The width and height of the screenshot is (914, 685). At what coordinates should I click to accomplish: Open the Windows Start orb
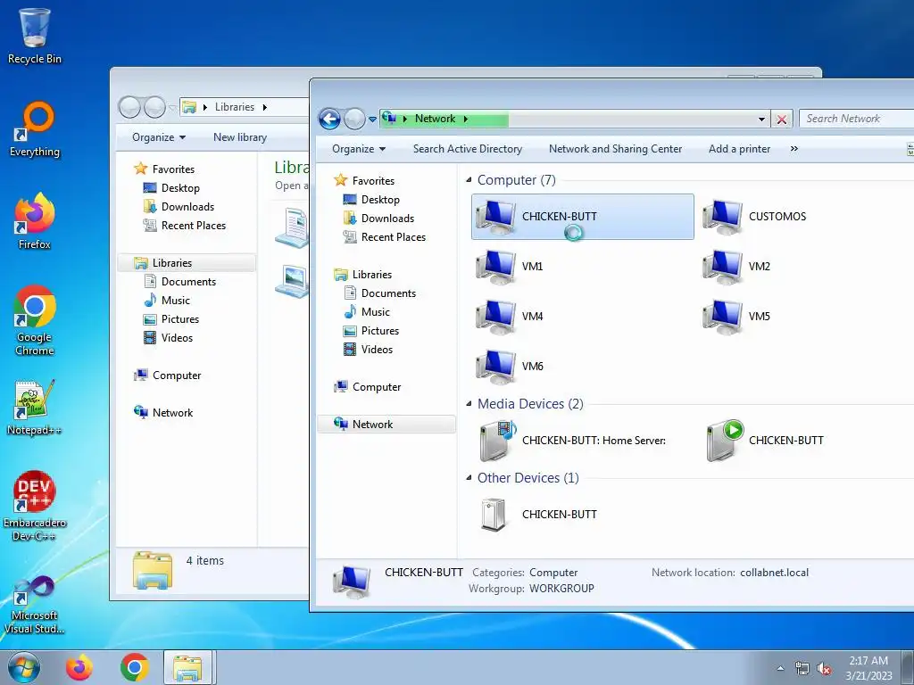point(23,667)
